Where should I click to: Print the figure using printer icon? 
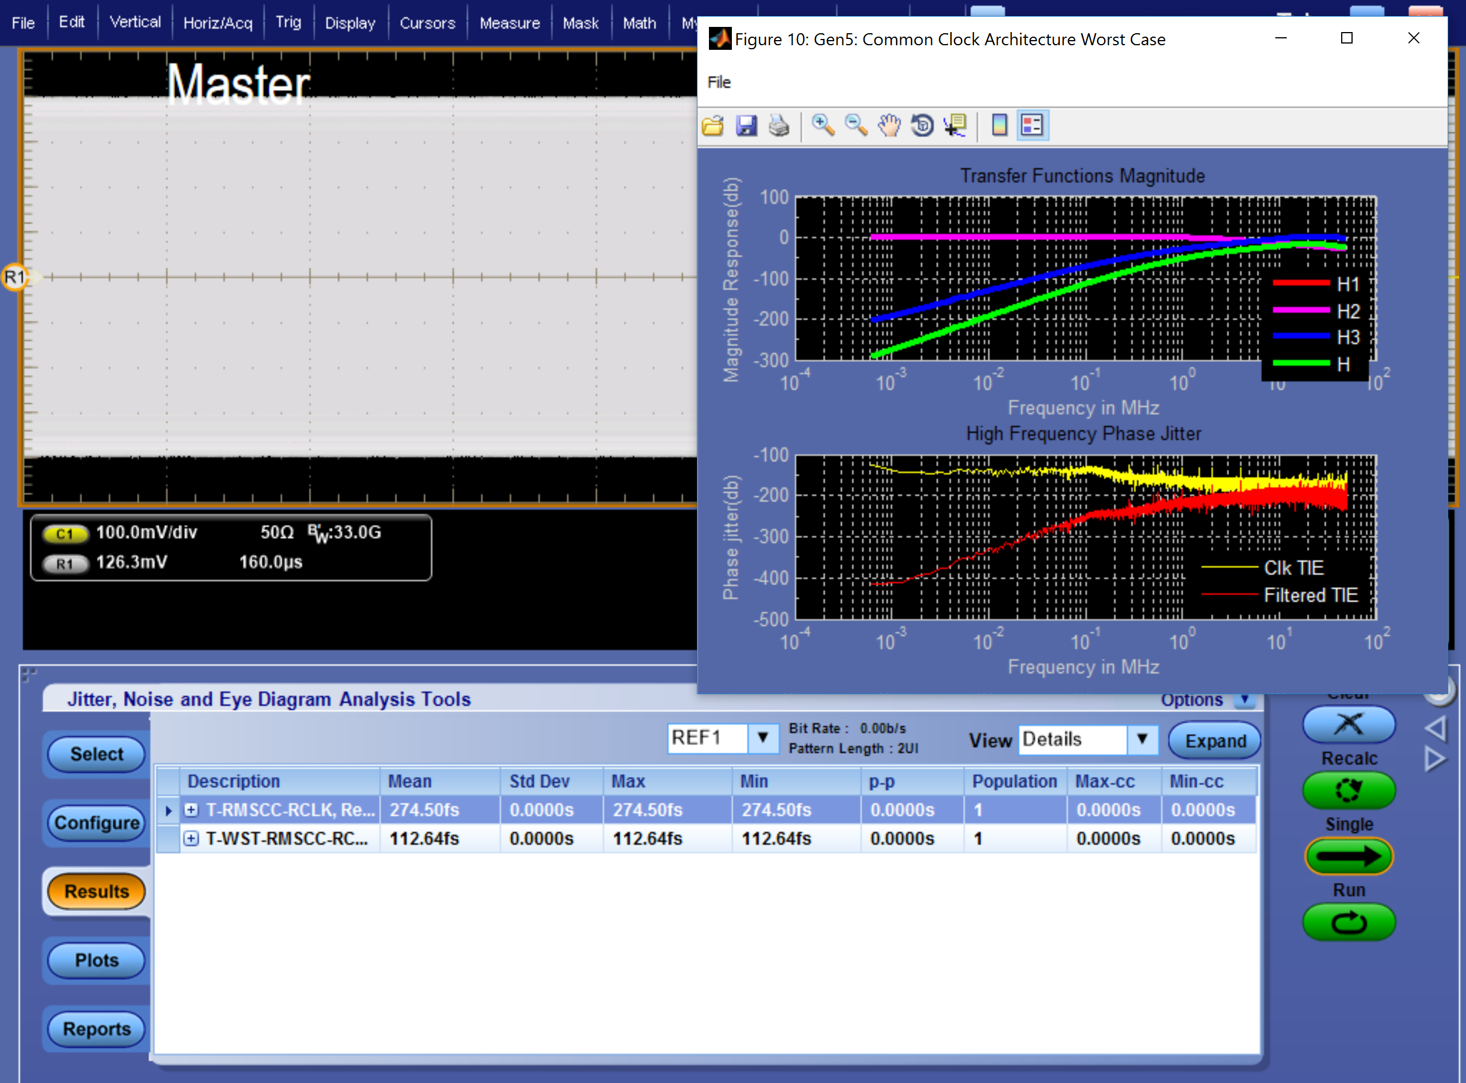click(x=779, y=125)
